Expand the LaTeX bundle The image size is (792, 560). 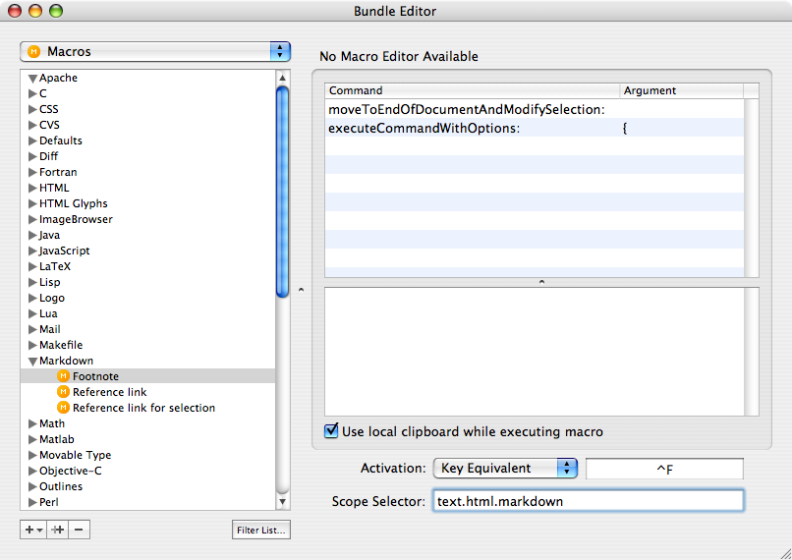click(32, 266)
